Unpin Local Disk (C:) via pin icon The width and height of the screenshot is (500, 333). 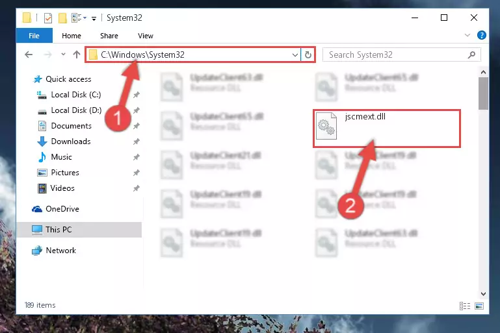pos(136,95)
